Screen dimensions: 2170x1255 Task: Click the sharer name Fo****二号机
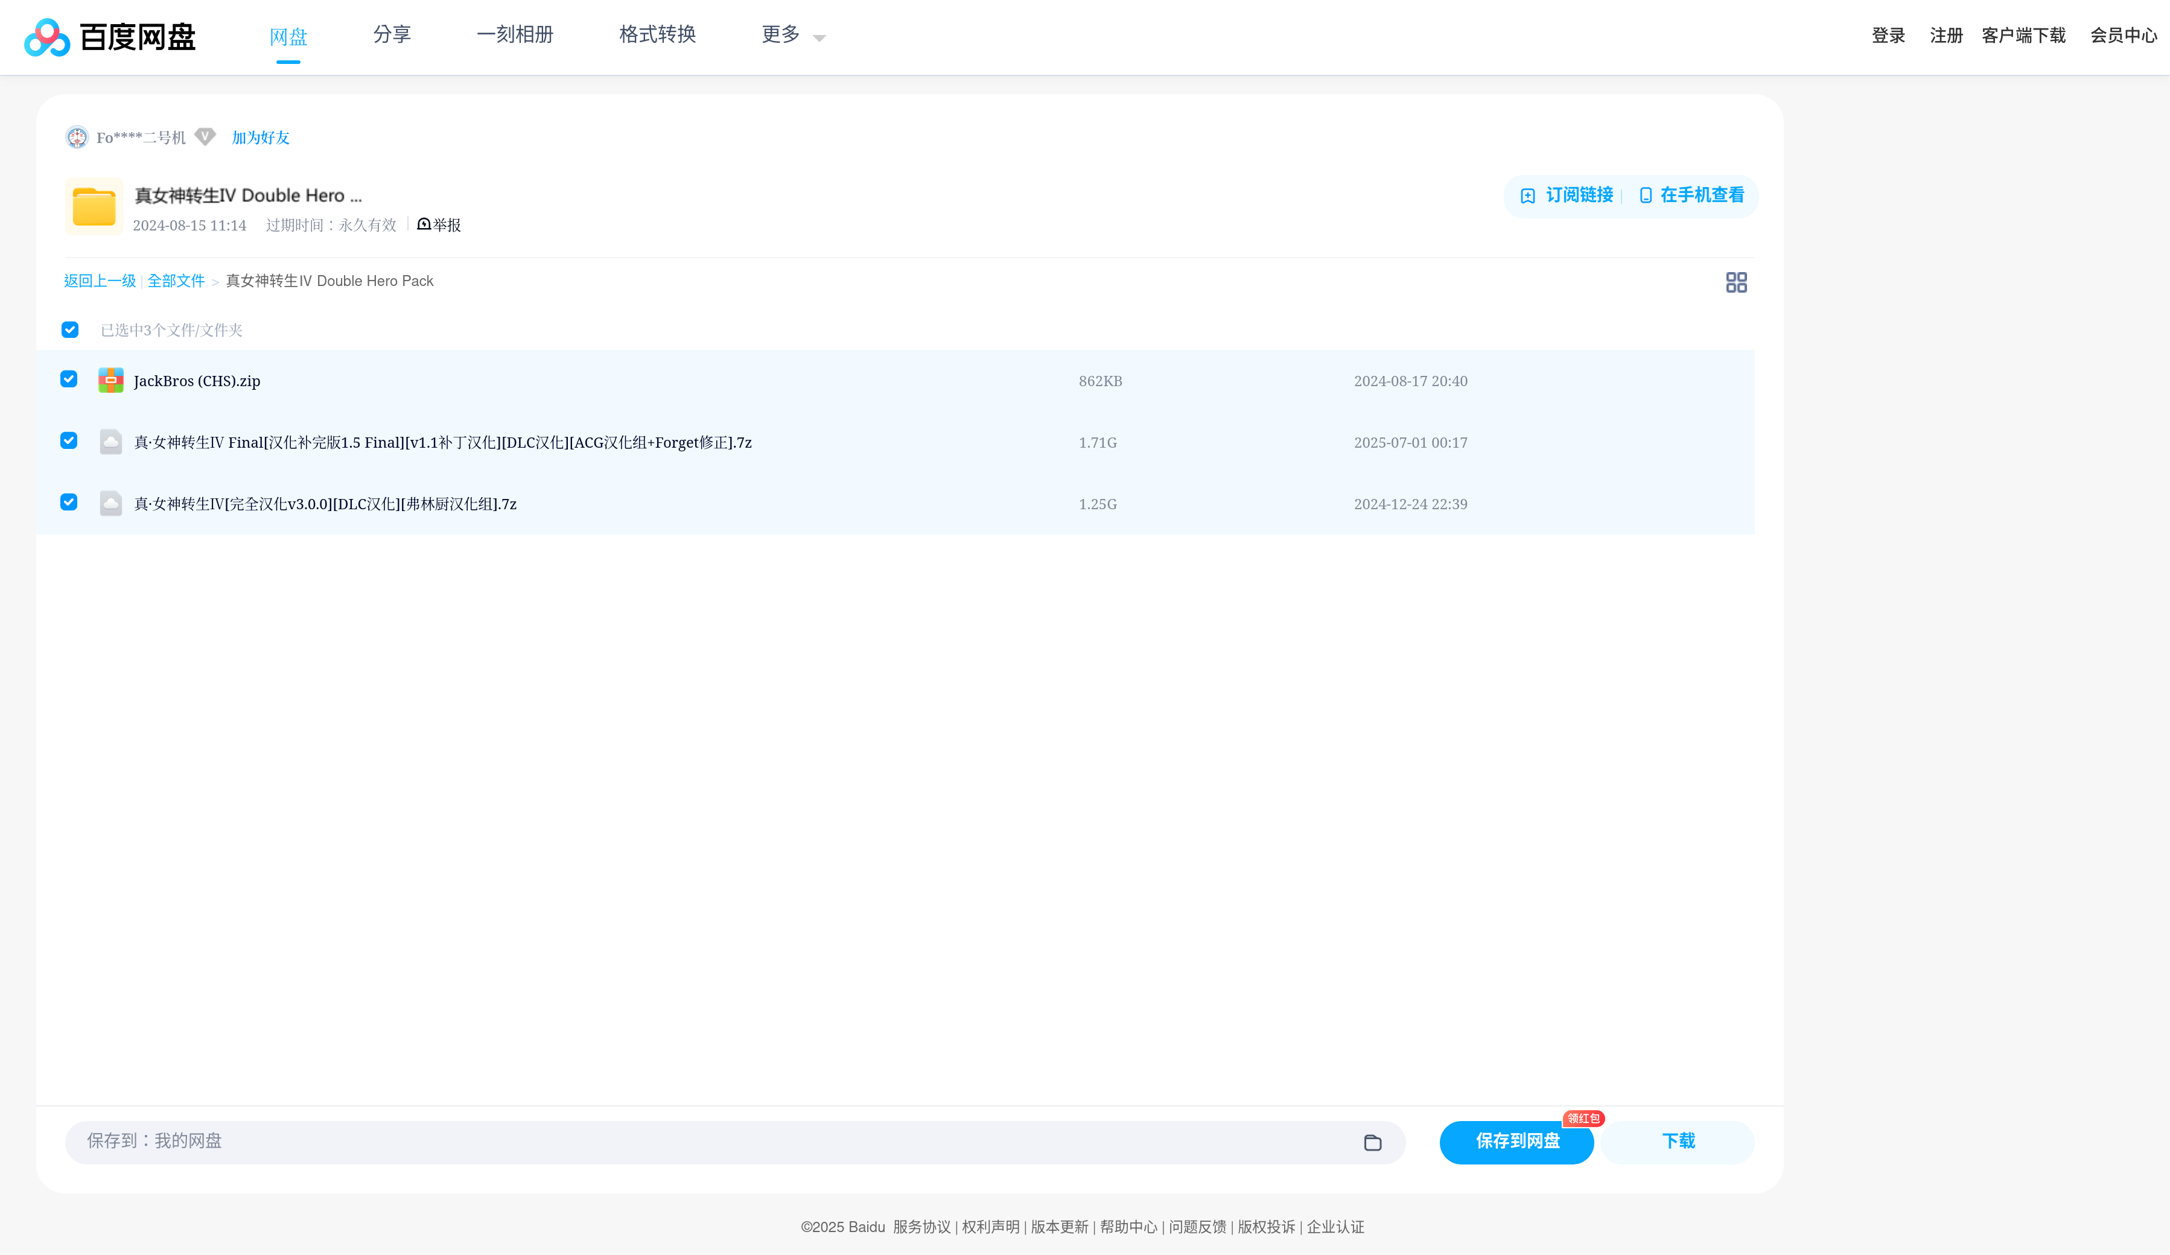(141, 138)
